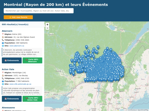Image resolution: width=149 pixels, height=111 pixels.
Task: Open Événements for Acton Vale
Action: [12, 99]
